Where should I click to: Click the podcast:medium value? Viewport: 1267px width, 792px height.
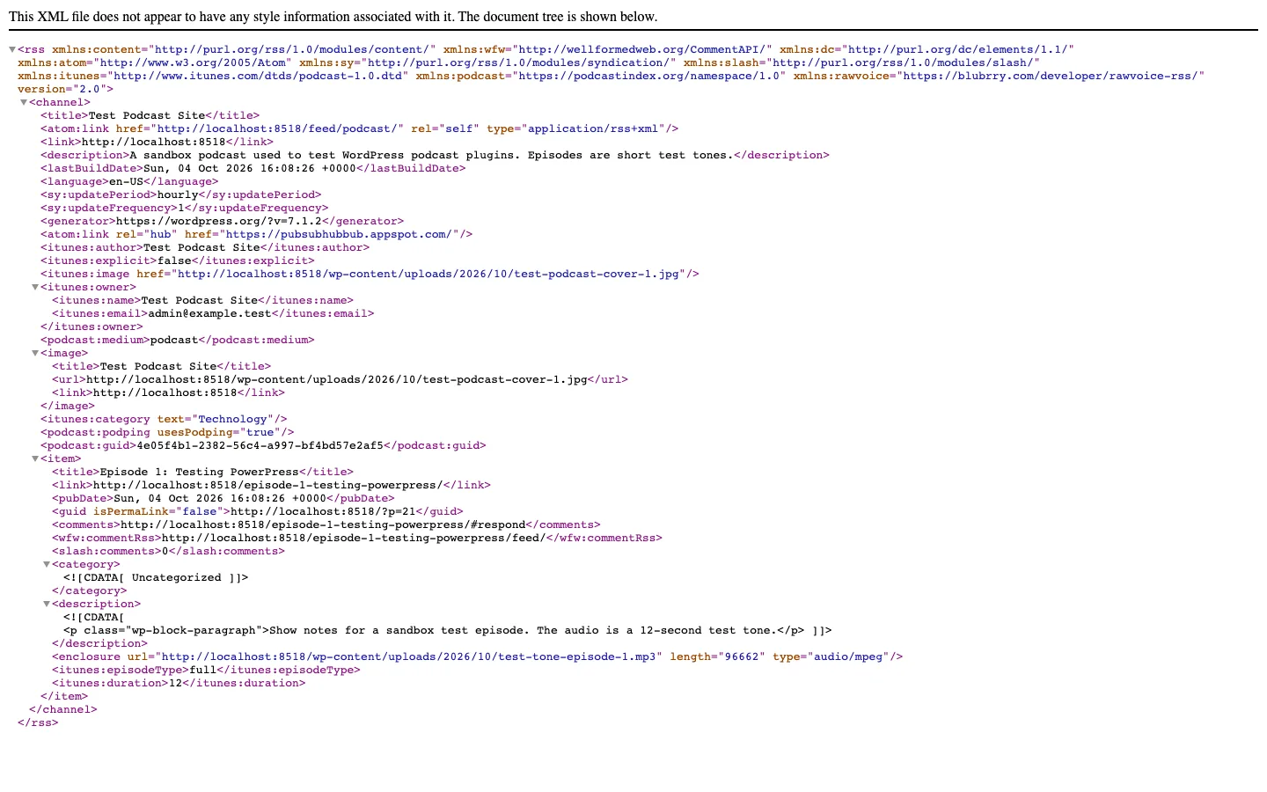pyautogui.click(x=174, y=340)
